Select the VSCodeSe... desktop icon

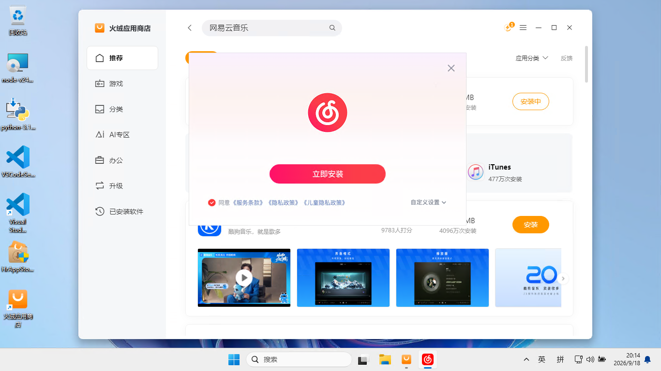click(x=18, y=162)
